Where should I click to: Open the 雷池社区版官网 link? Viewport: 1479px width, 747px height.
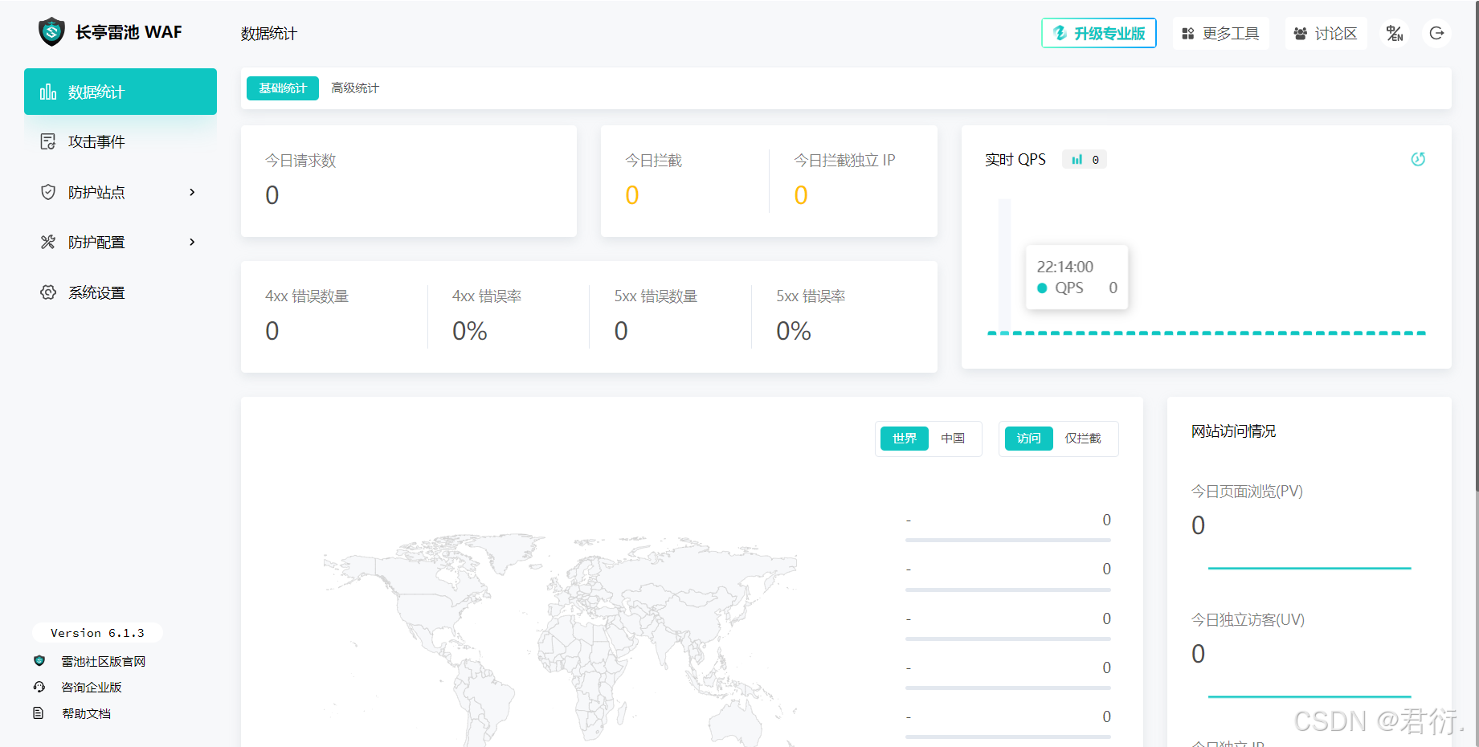(x=104, y=661)
